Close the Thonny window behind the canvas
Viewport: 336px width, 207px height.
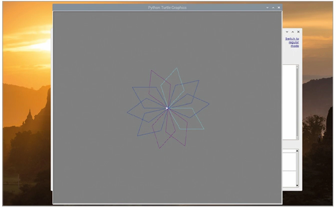tap(298, 32)
